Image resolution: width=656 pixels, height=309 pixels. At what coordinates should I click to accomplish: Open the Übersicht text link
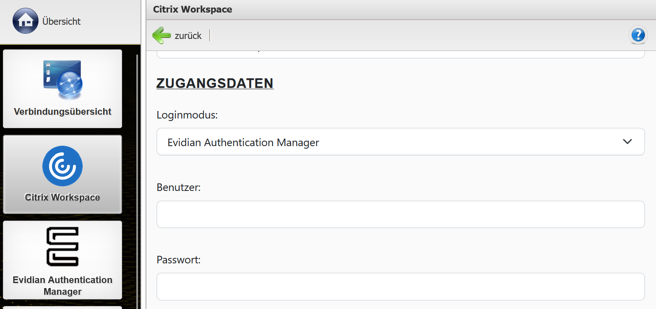(61, 21)
